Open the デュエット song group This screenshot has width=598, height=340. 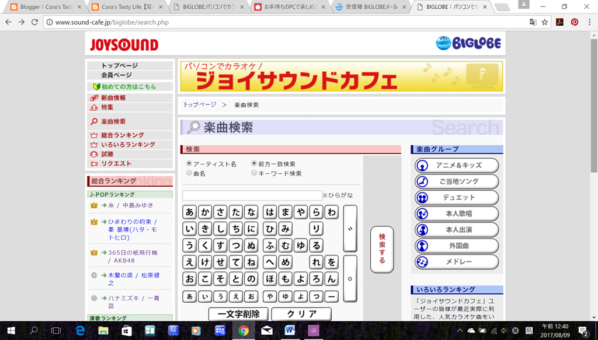pyautogui.click(x=457, y=198)
